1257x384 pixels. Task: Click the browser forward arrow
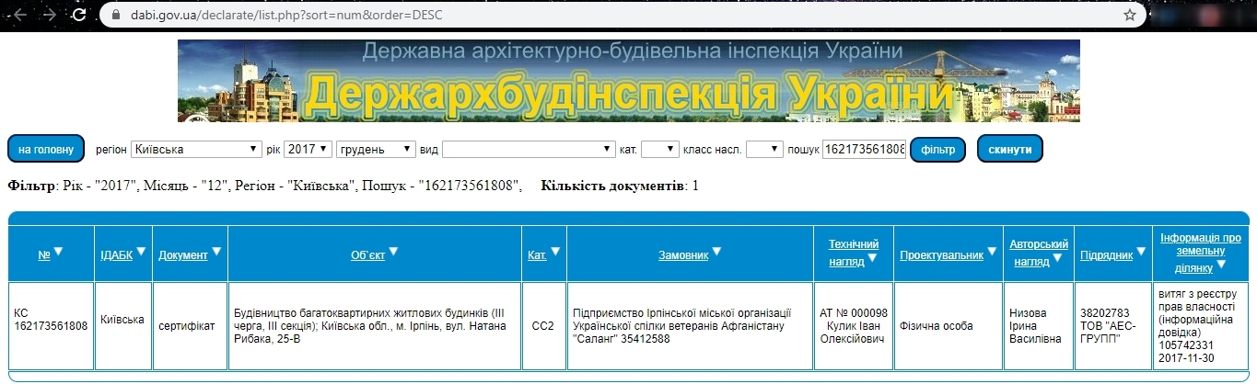[x=50, y=15]
